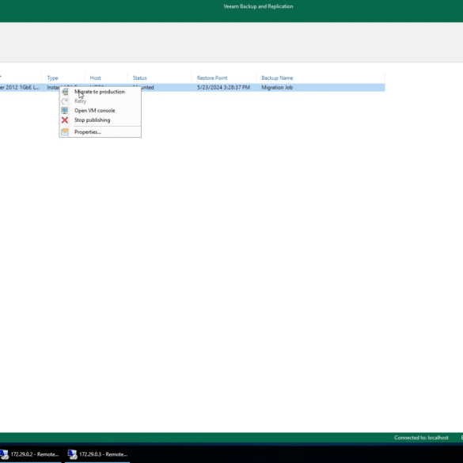463x463 pixels.
Task: Click the red X Stop publishing icon
Action: 65,120
